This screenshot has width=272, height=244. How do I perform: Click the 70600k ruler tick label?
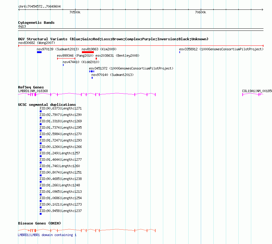point(200,12)
